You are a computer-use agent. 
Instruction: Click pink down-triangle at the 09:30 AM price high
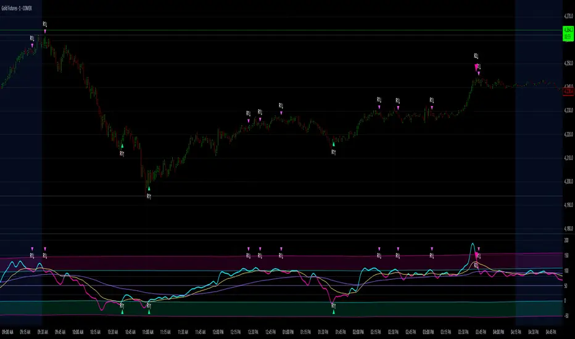pos(45,32)
